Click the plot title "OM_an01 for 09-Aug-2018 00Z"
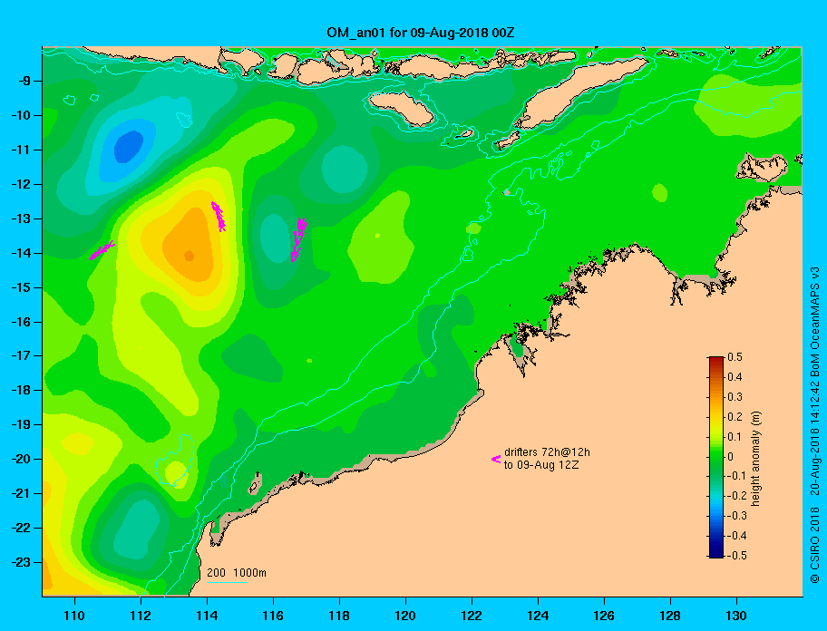 (x=421, y=33)
